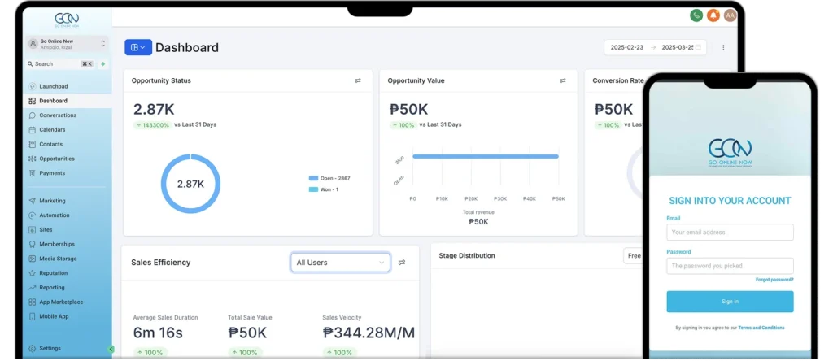The image size is (833, 361).
Task: Click the Sign in button
Action: pyautogui.click(x=730, y=302)
